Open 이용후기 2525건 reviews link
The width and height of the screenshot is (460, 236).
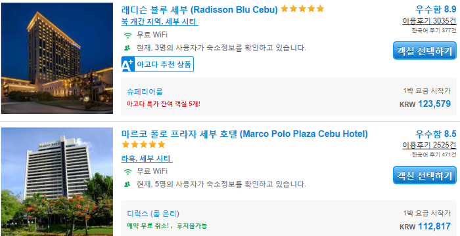pos(429,146)
